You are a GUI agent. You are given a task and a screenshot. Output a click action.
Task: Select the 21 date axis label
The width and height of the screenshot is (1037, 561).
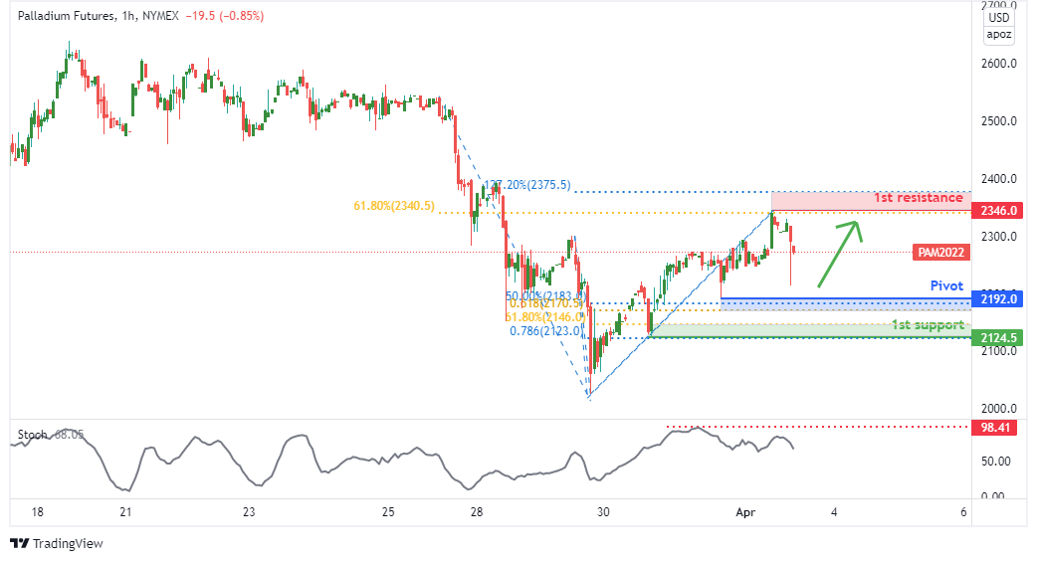pyautogui.click(x=125, y=512)
